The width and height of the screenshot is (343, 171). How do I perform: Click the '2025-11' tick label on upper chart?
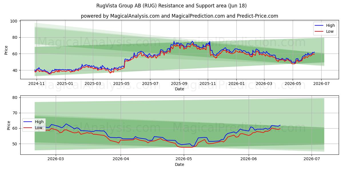click(208, 84)
